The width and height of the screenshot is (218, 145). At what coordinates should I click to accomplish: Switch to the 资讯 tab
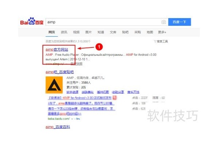click(x=64, y=32)
